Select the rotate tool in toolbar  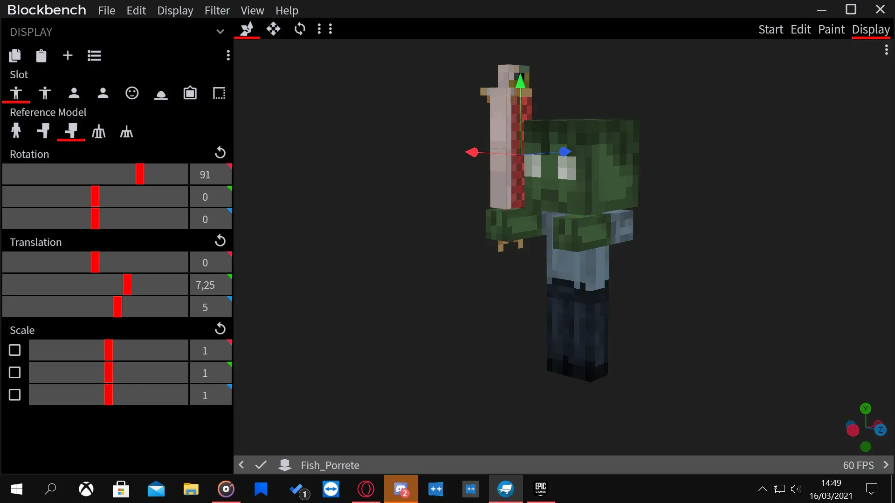(x=300, y=29)
